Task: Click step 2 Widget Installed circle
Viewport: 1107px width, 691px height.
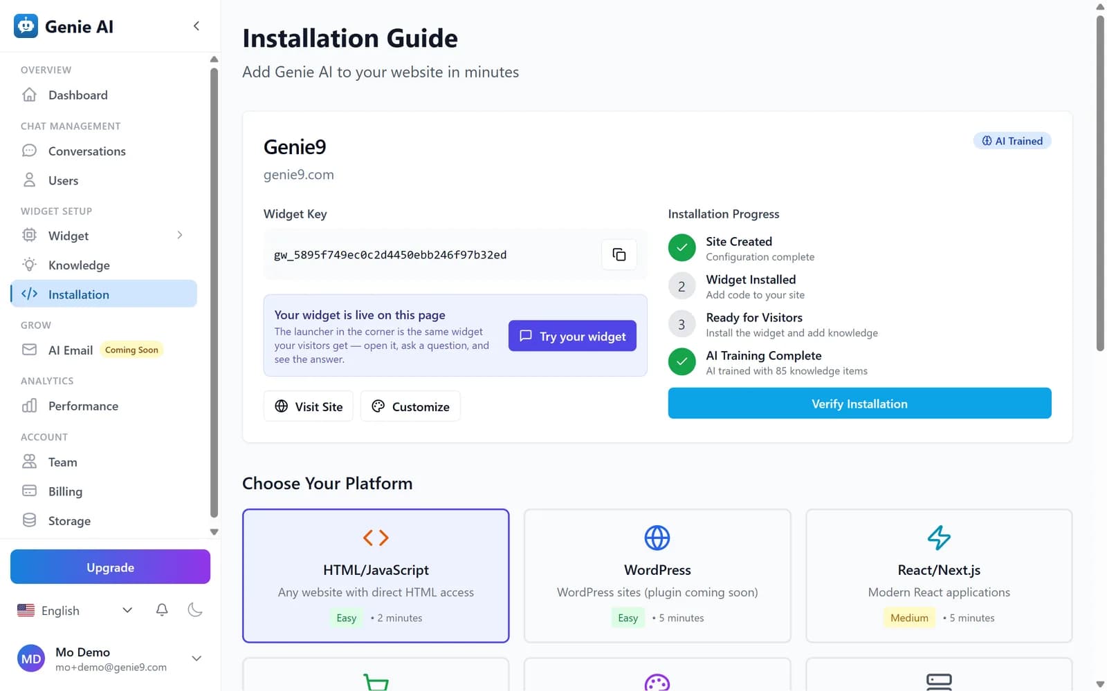Action: 681,286
